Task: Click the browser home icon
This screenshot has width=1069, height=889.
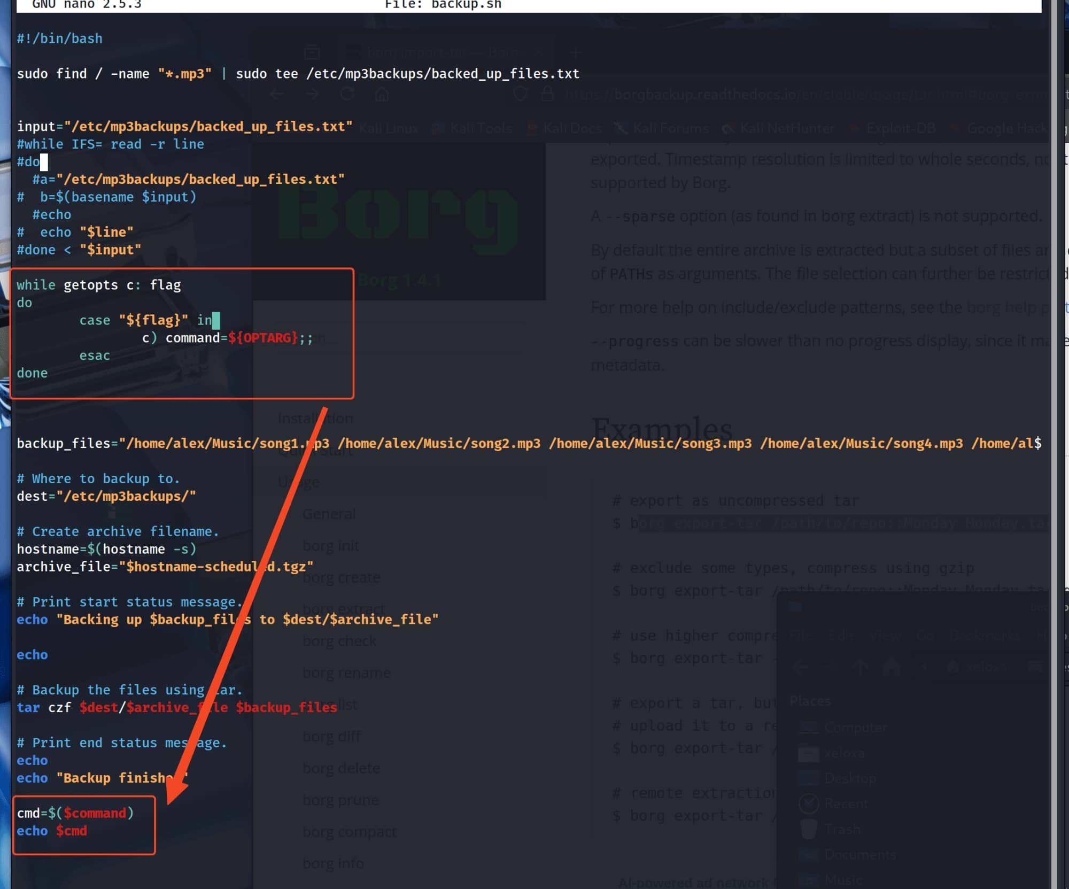Action: [382, 95]
